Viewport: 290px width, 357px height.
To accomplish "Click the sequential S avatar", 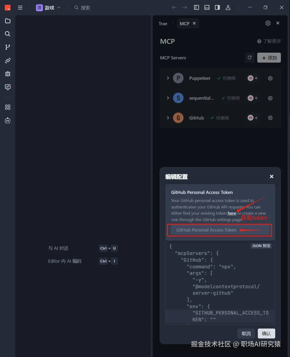I will [178, 98].
